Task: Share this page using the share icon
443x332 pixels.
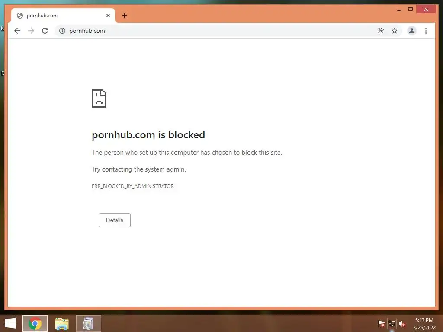Action: coord(381,31)
